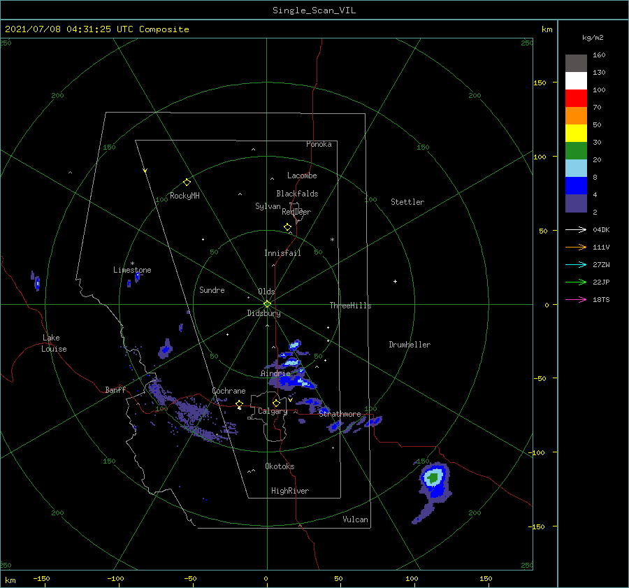Click the Single_Scan_VIL title
The height and width of the screenshot is (588, 629).
[x=314, y=10]
